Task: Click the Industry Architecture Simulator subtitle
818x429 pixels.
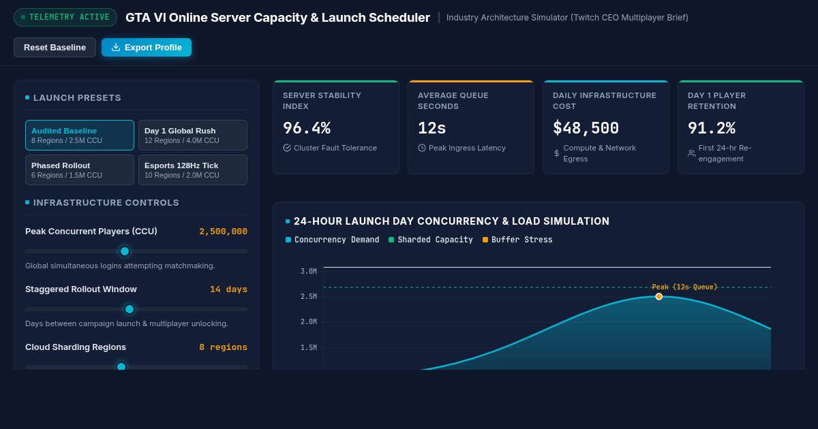Action: pyautogui.click(x=567, y=18)
